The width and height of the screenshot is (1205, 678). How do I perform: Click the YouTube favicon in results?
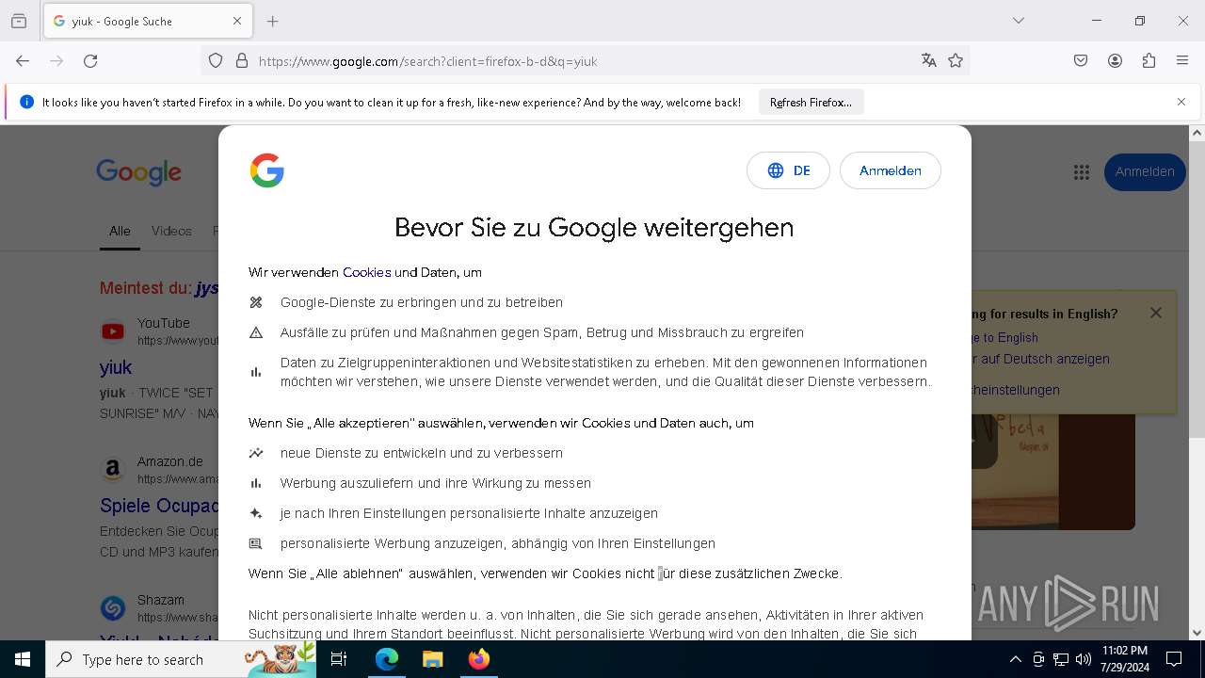tap(113, 331)
